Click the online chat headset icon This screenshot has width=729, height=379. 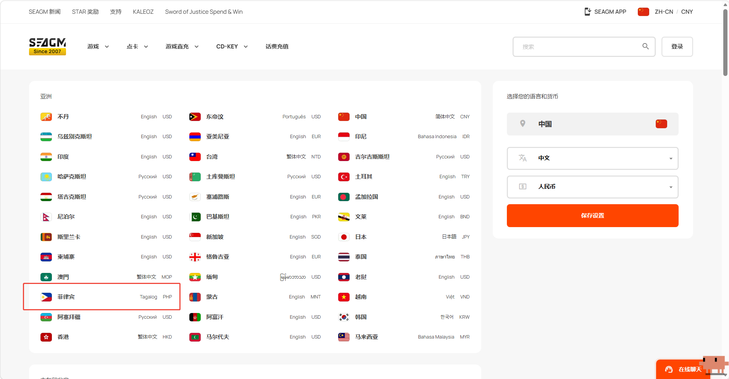point(669,369)
